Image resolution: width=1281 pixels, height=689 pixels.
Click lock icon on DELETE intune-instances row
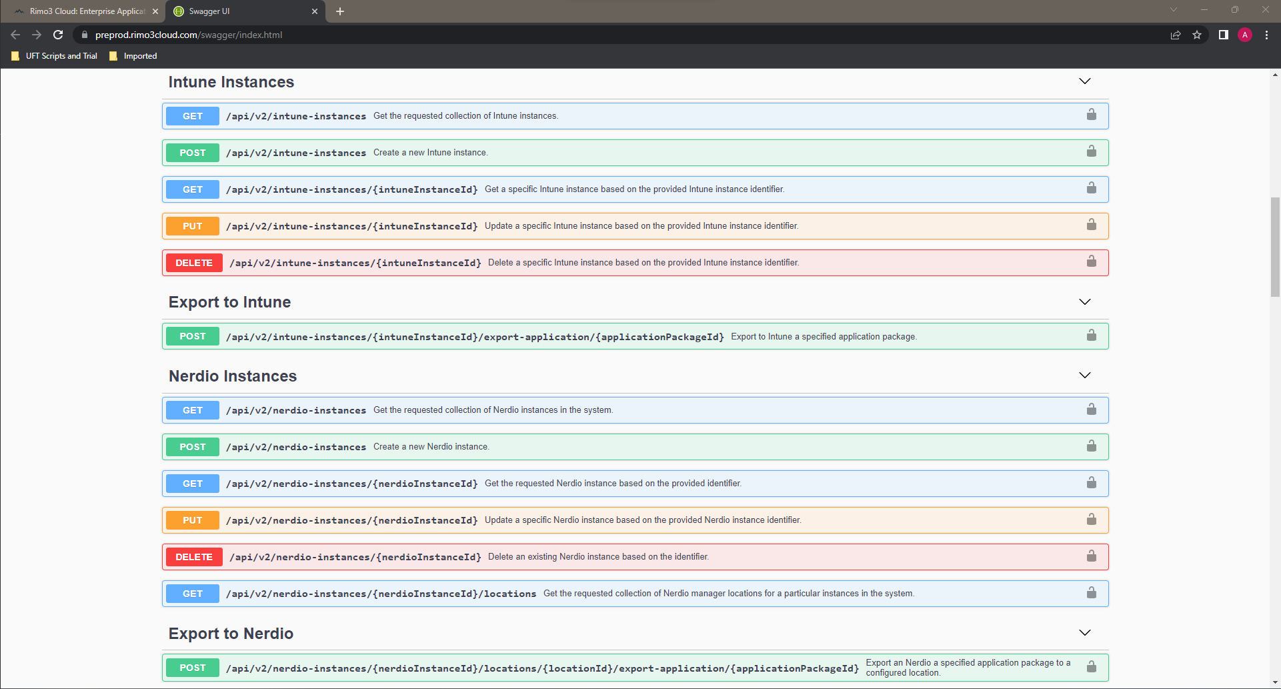(x=1091, y=261)
